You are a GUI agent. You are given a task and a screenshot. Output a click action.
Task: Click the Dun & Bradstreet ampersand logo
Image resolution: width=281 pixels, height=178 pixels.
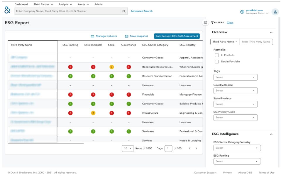pos(7,10)
